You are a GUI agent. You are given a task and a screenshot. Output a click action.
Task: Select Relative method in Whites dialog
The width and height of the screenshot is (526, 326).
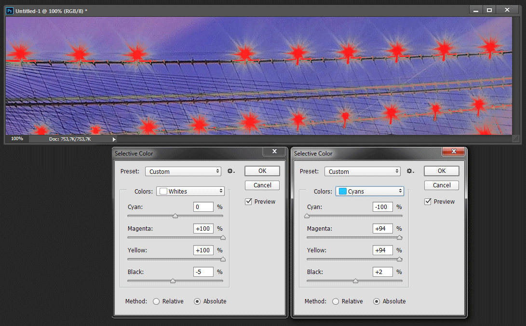tap(156, 301)
